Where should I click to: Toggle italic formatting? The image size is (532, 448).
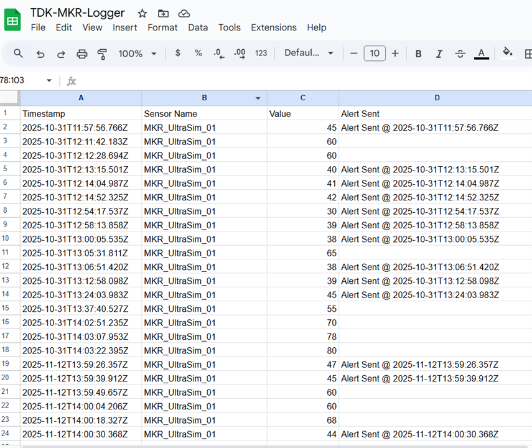439,54
